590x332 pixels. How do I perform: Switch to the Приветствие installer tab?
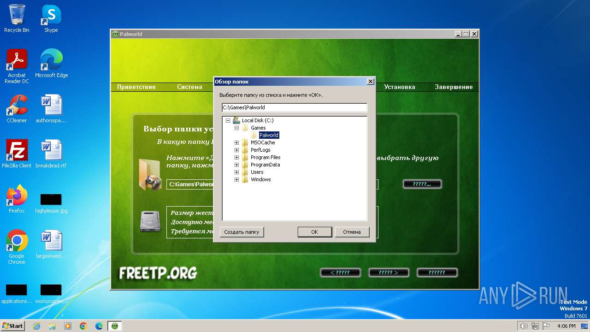(136, 87)
